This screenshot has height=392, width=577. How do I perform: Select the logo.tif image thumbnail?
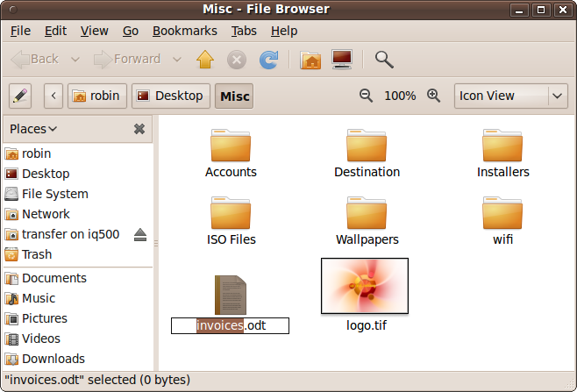365,286
